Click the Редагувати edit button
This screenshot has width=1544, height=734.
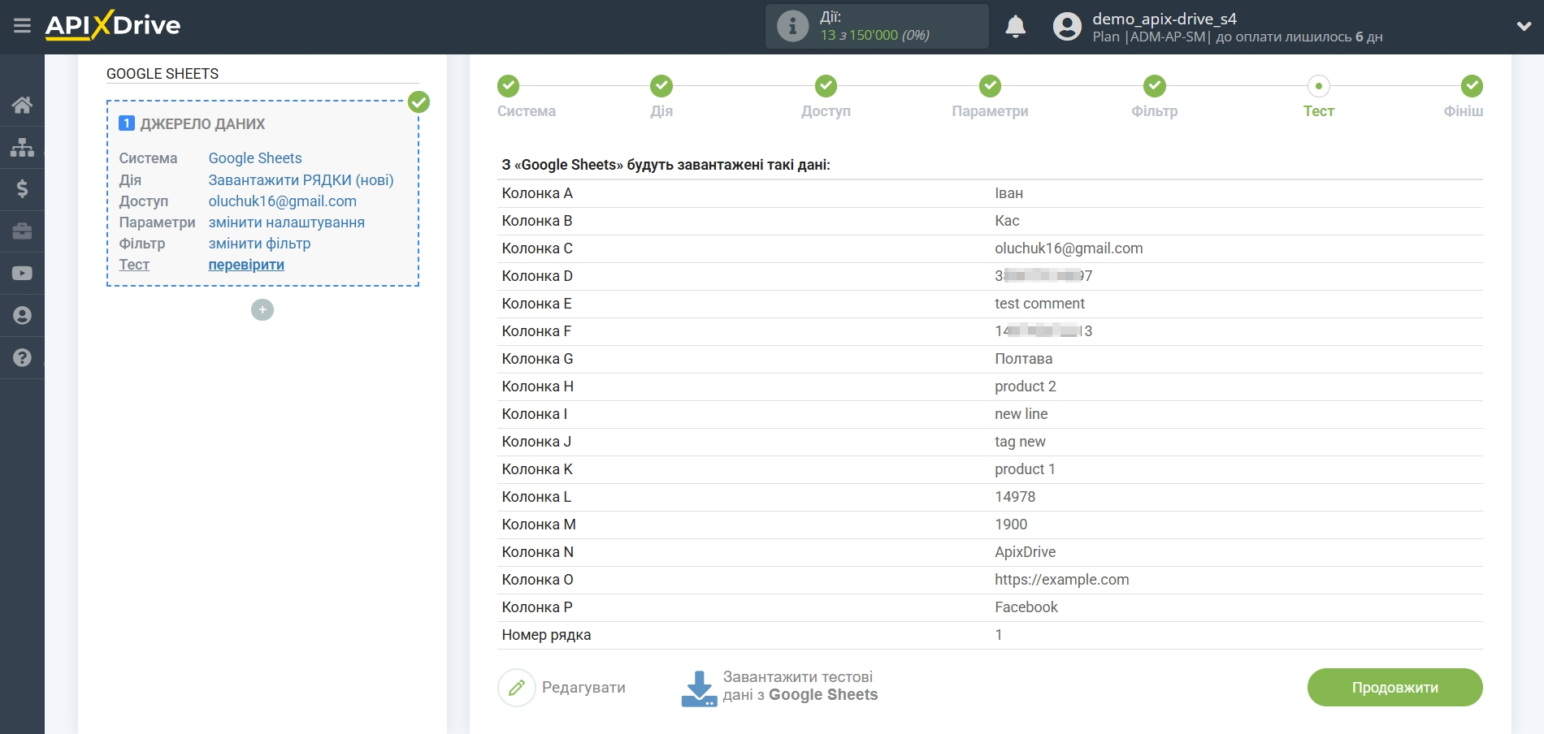(x=562, y=688)
